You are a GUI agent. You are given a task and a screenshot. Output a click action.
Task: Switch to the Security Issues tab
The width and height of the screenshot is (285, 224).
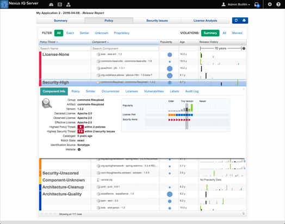click(157, 21)
